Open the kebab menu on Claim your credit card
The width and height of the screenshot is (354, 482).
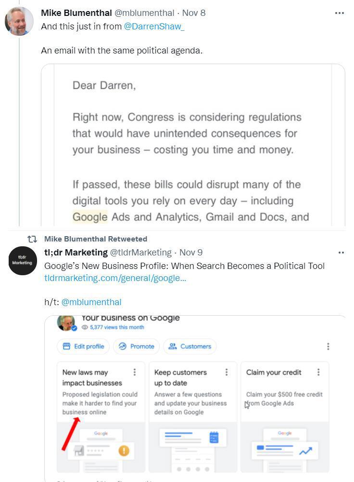click(317, 372)
